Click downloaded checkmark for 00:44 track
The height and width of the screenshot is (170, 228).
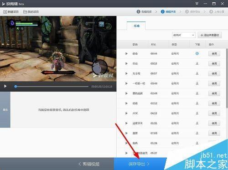click(x=197, y=53)
